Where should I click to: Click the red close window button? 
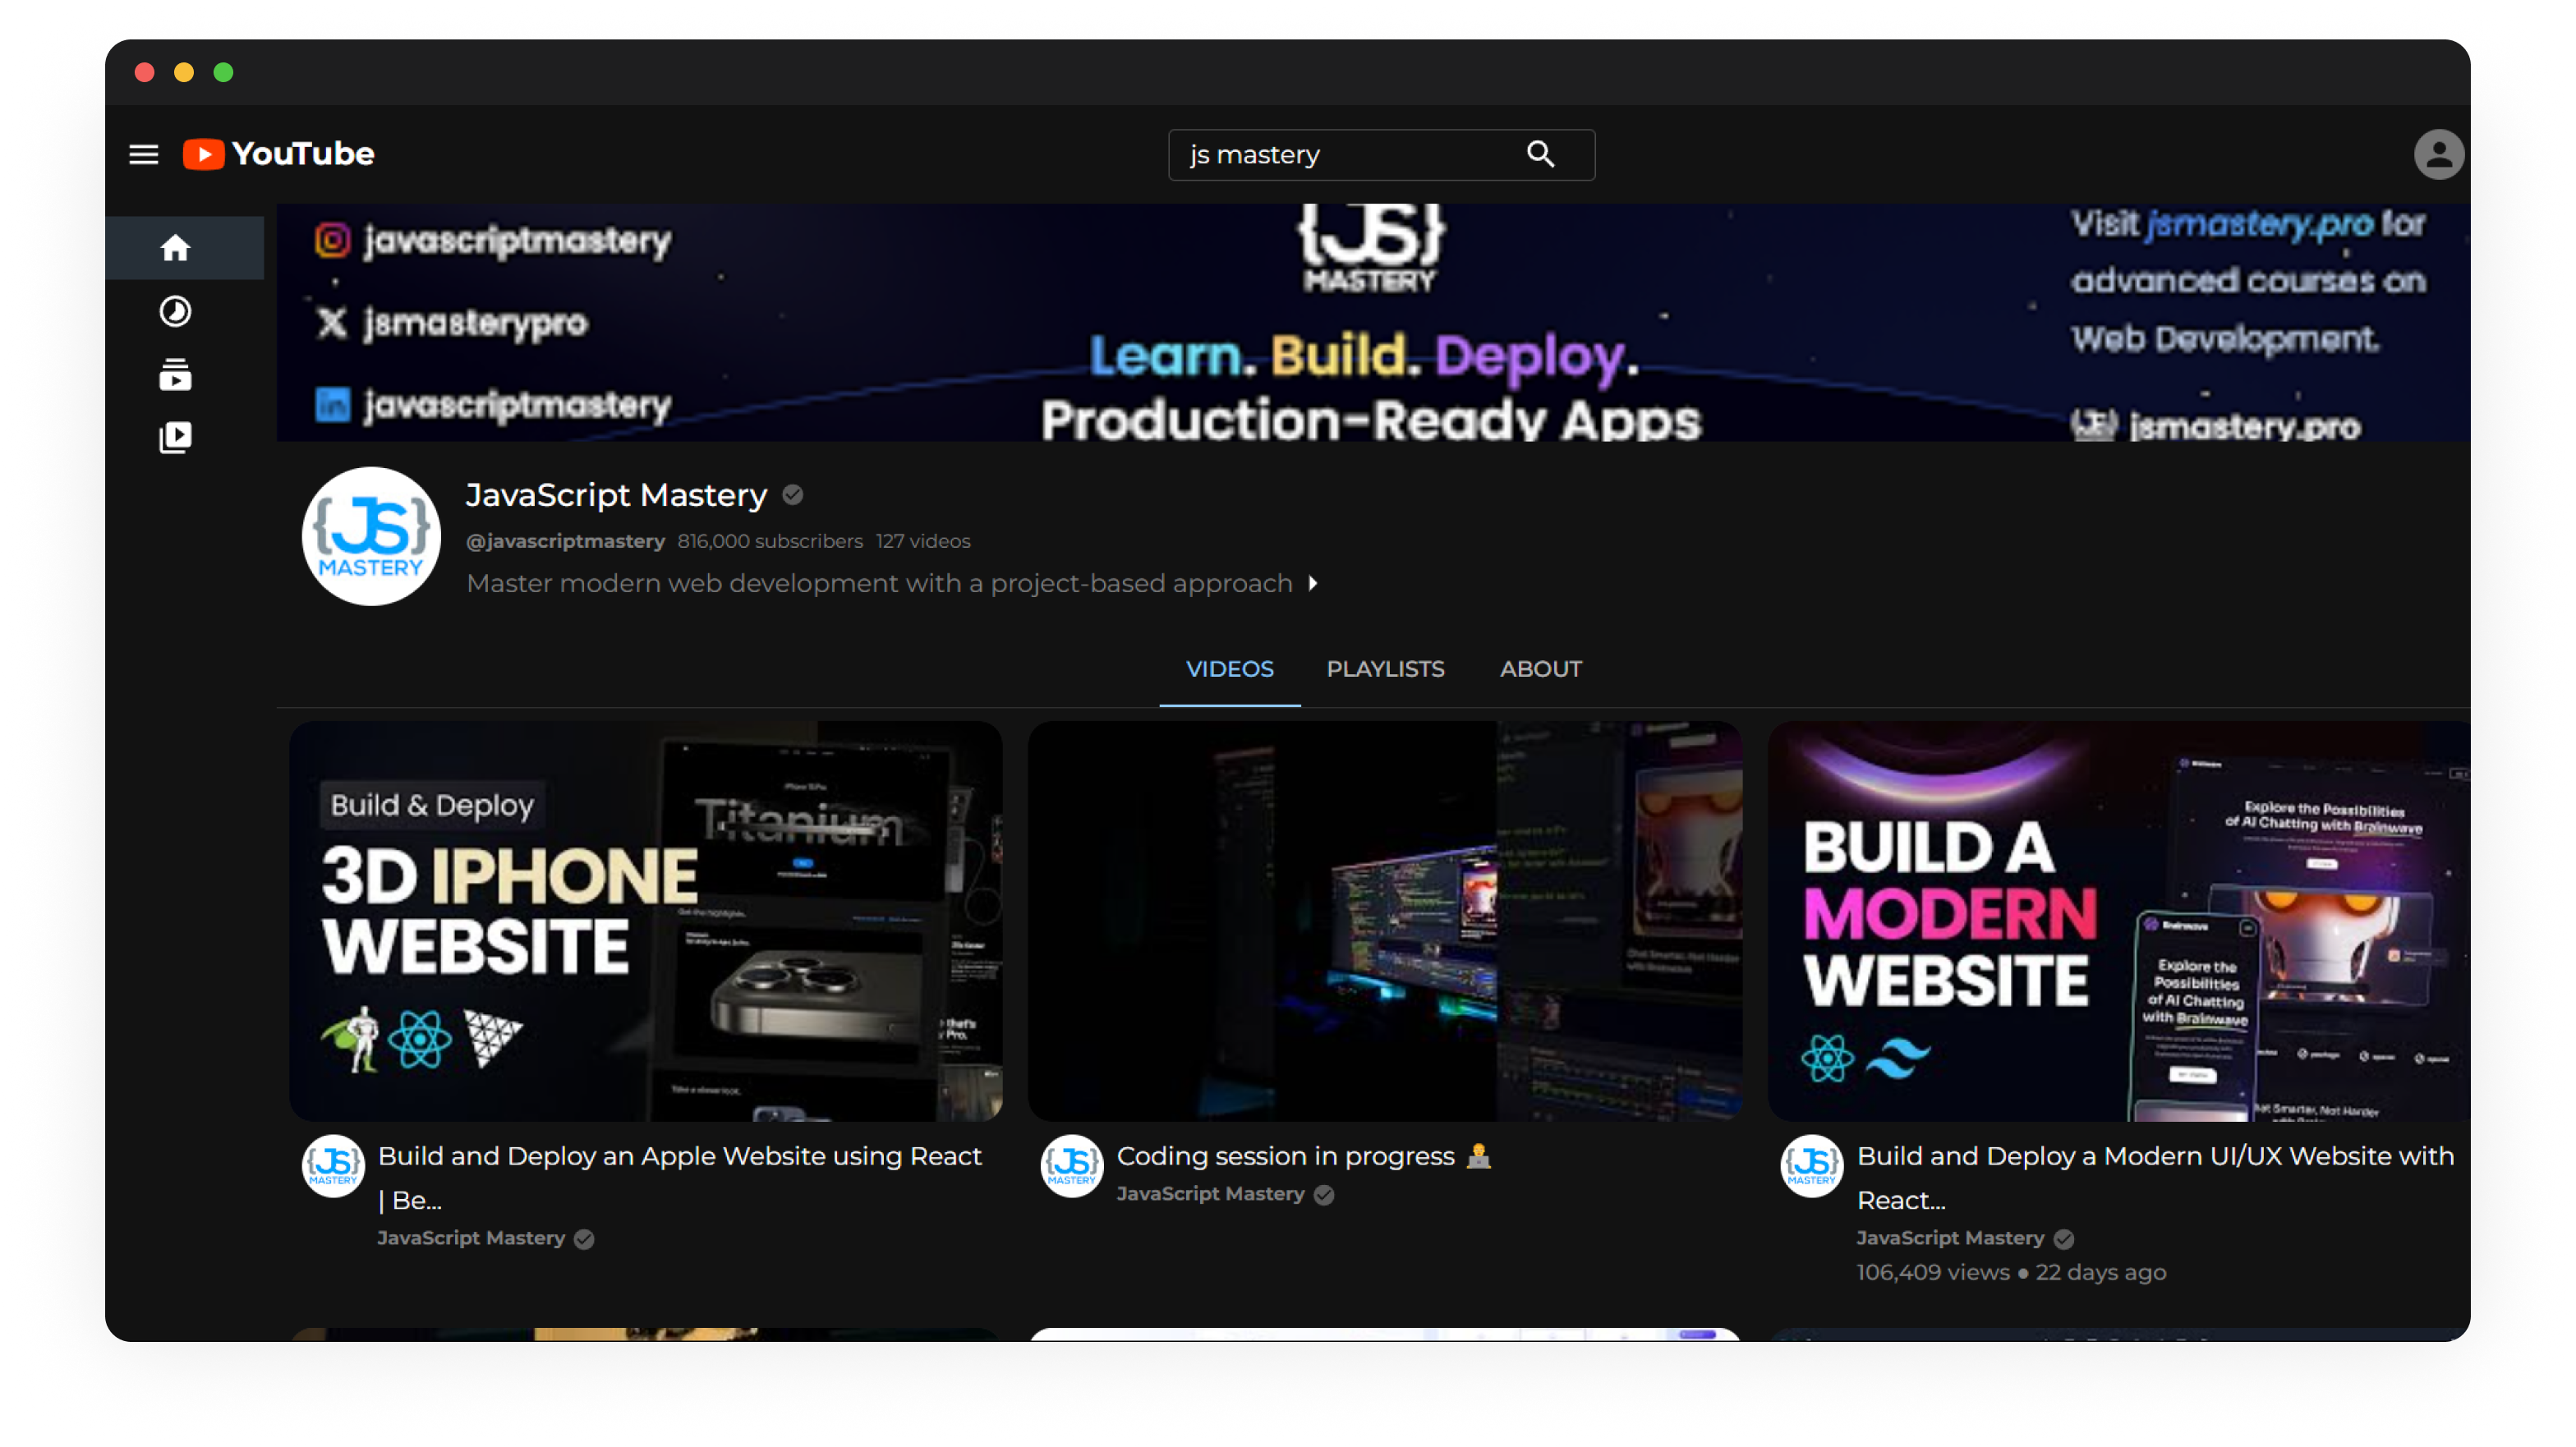(x=144, y=72)
